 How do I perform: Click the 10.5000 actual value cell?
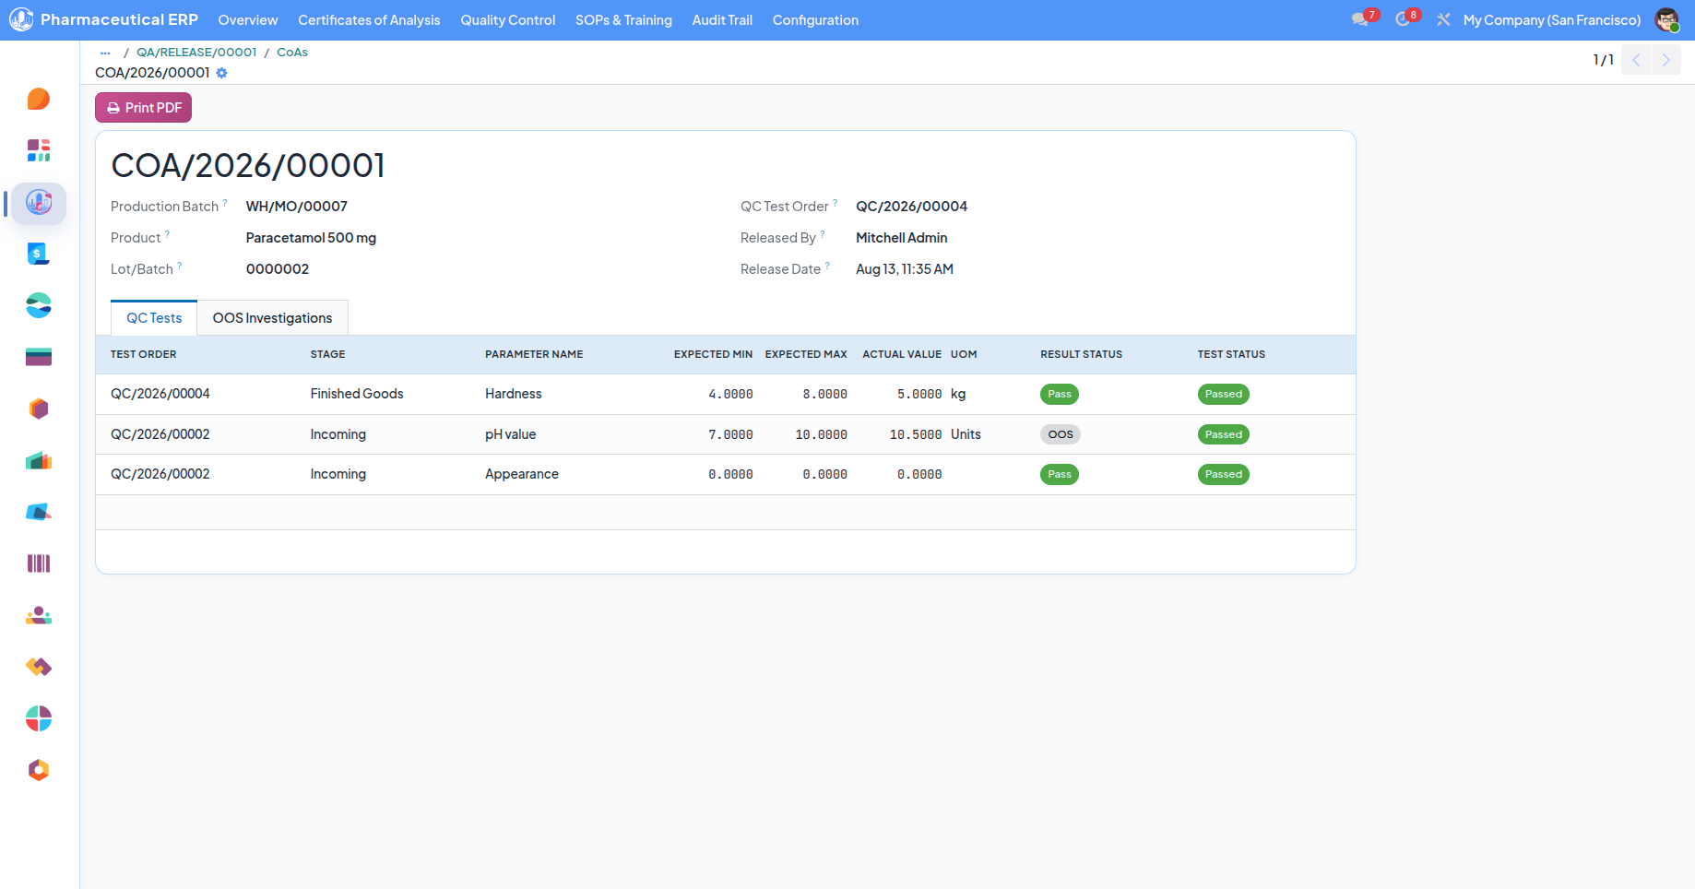click(x=916, y=434)
